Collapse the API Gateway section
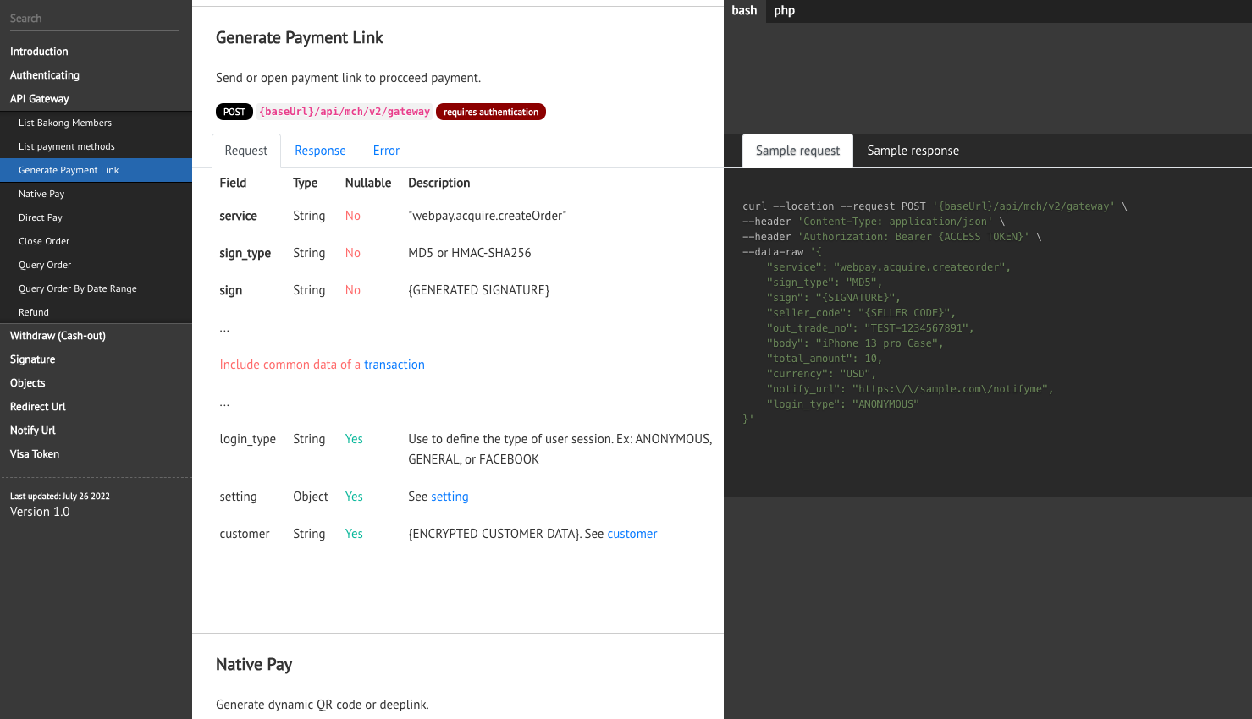 (40, 99)
